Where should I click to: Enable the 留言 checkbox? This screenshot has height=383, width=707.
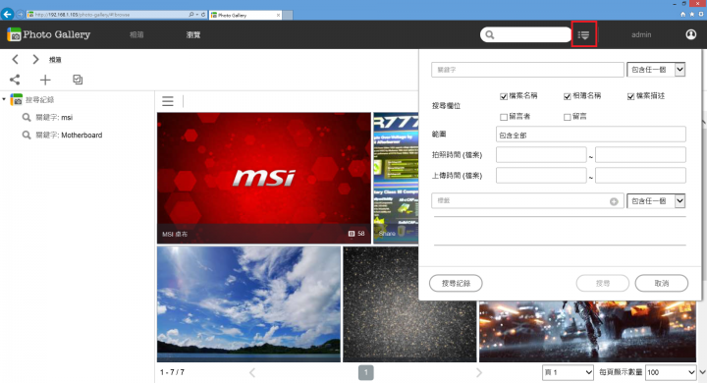[568, 117]
